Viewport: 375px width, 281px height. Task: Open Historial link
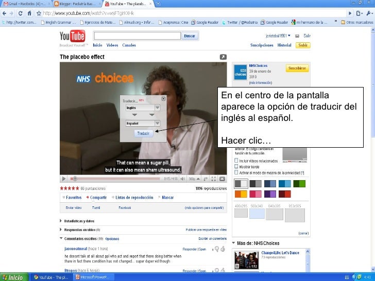click(x=284, y=45)
